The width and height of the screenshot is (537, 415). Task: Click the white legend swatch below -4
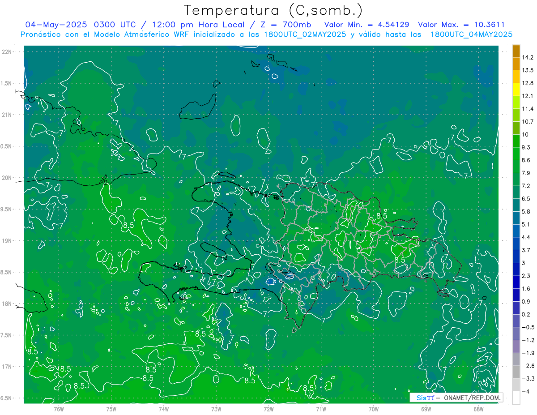click(x=516, y=398)
